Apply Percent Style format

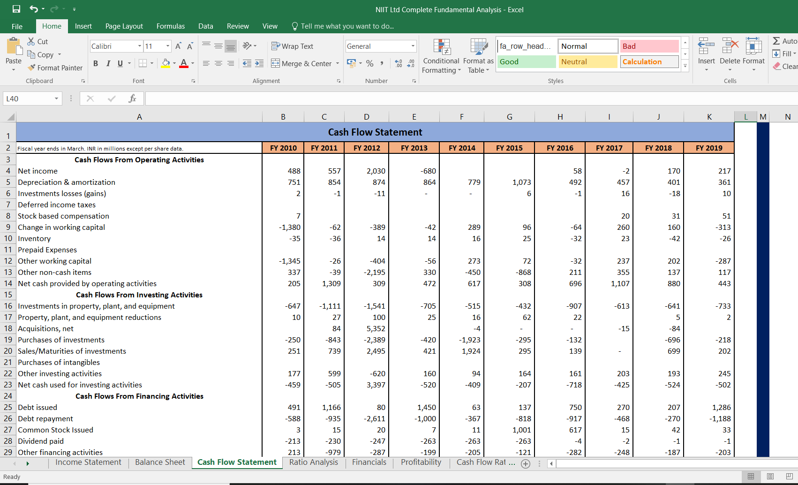click(x=370, y=63)
